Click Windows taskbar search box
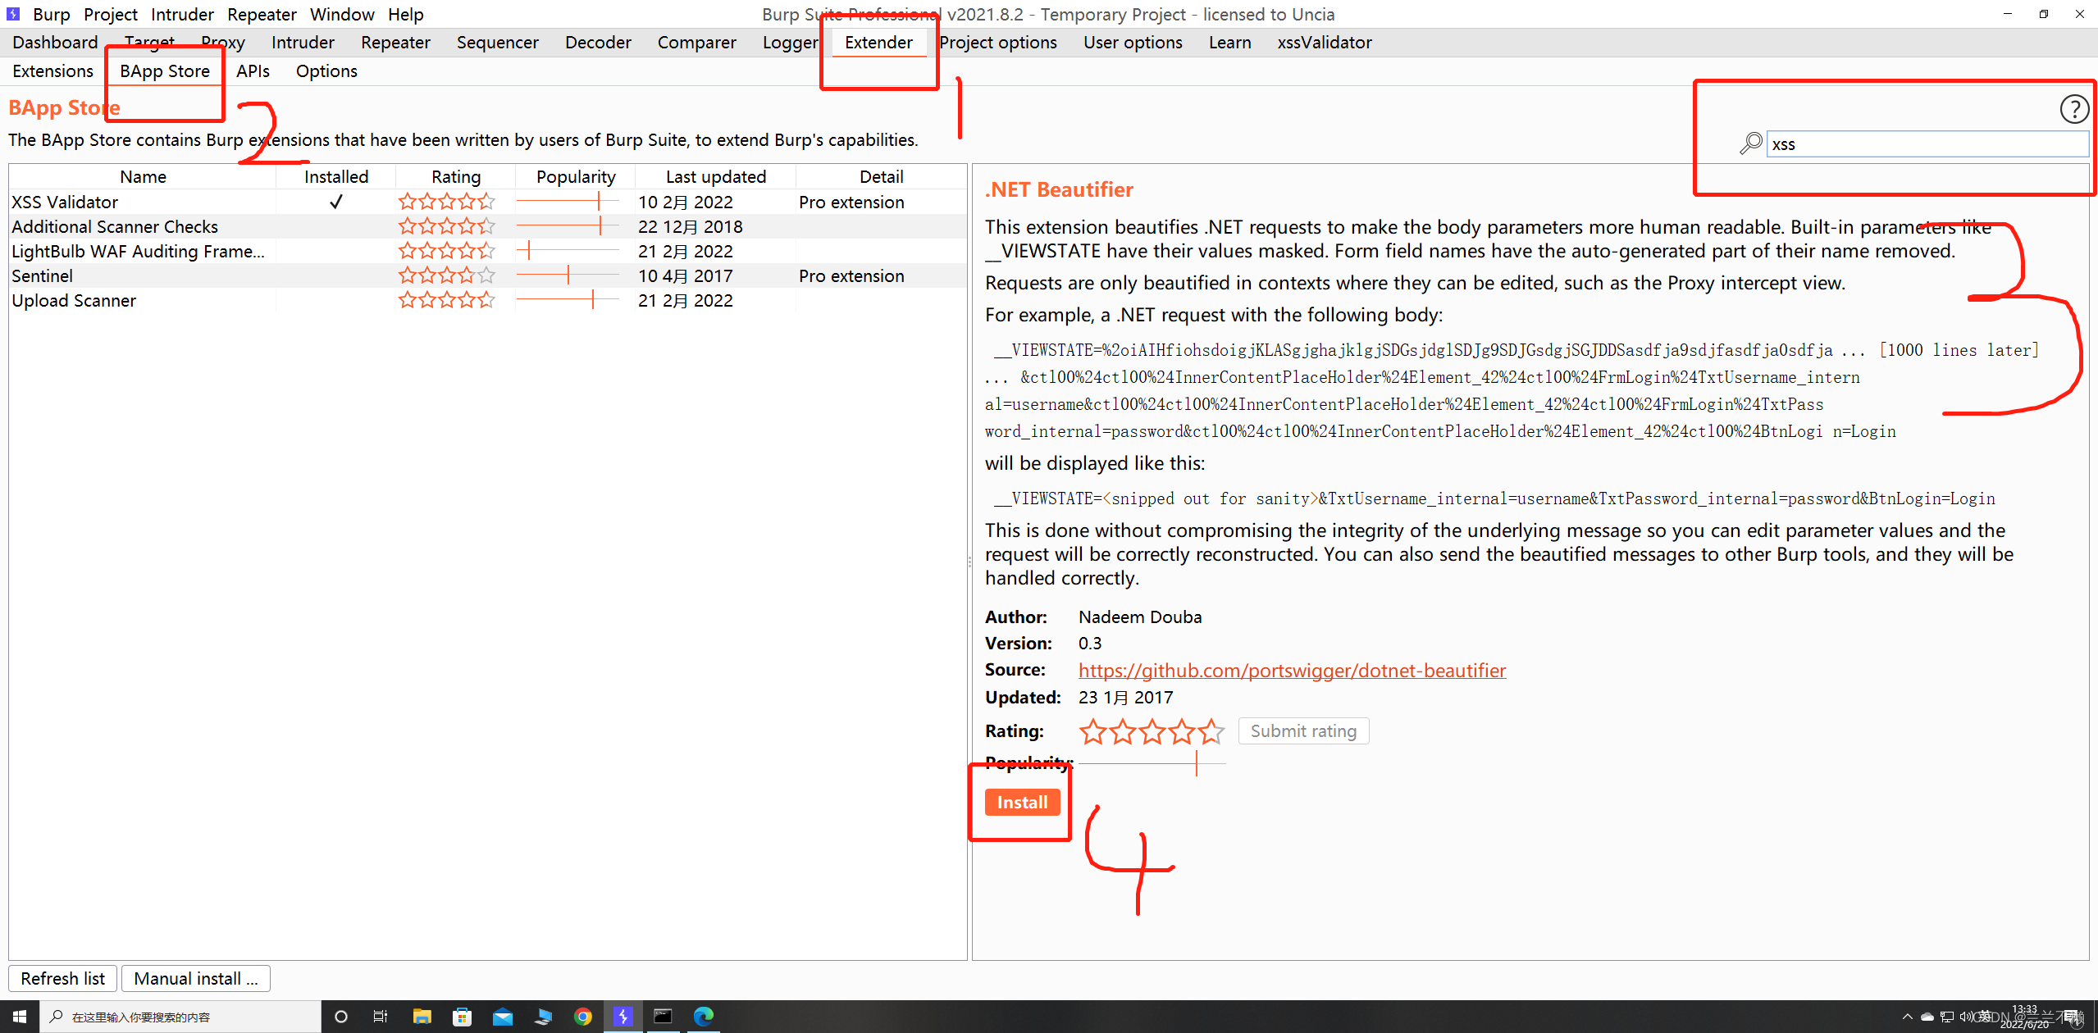 [180, 1017]
